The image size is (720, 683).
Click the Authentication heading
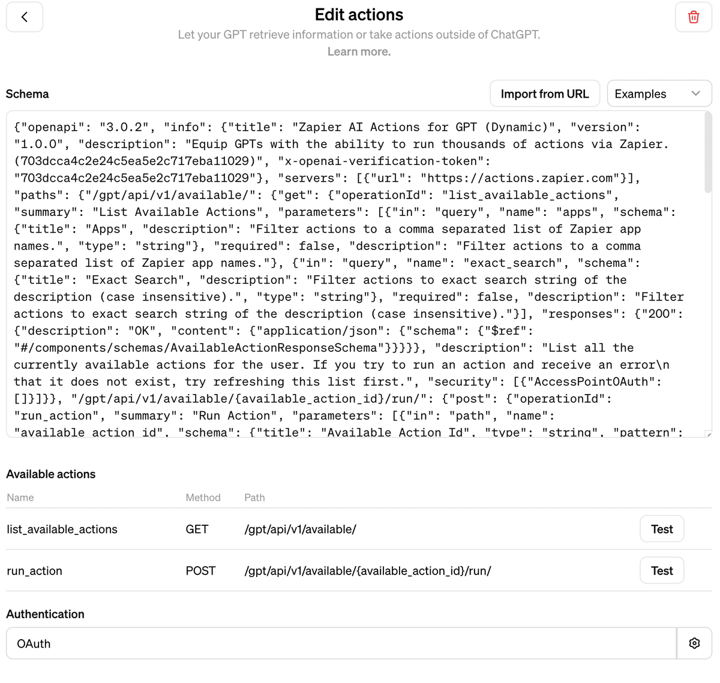[45, 614]
